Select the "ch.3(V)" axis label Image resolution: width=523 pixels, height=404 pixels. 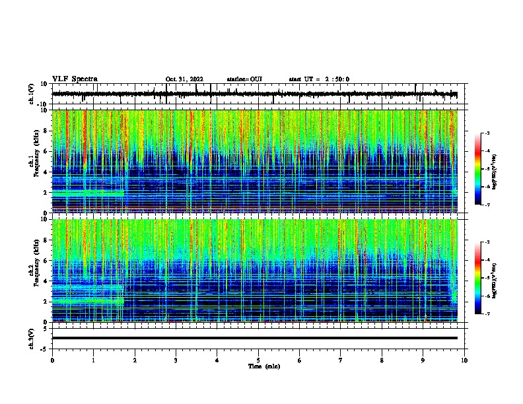[x=32, y=339]
